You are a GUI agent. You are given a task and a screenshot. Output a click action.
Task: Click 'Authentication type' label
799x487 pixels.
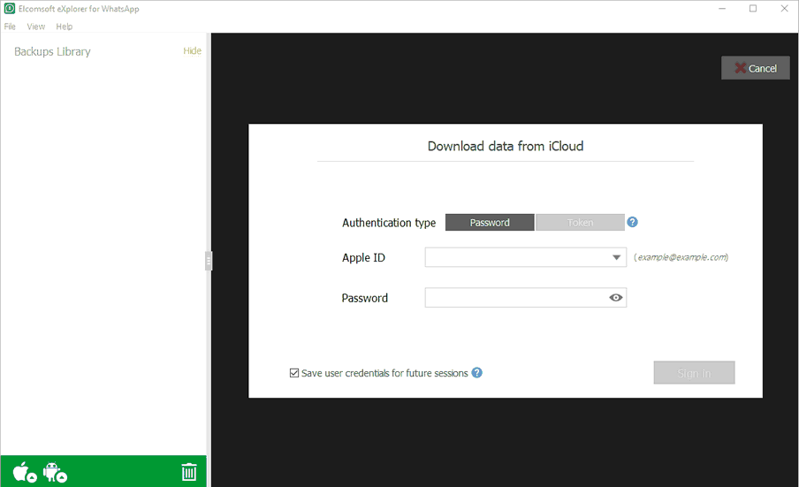[389, 223]
